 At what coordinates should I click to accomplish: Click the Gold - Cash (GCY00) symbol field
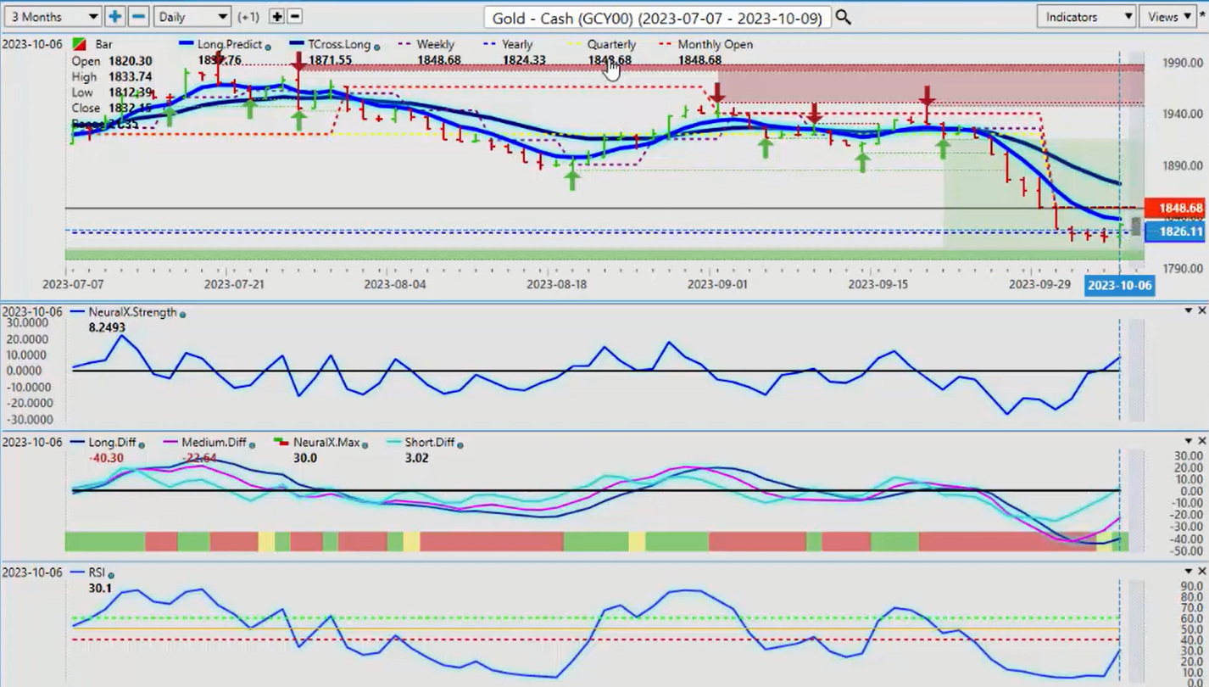pos(658,17)
